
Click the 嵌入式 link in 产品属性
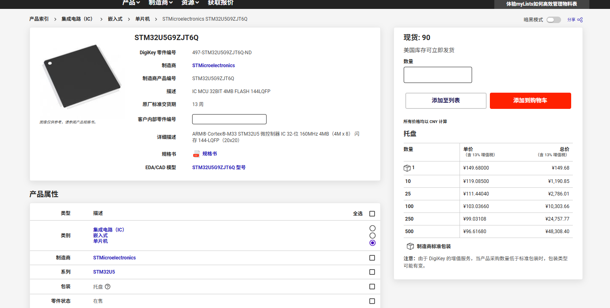(x=100, y=236)
